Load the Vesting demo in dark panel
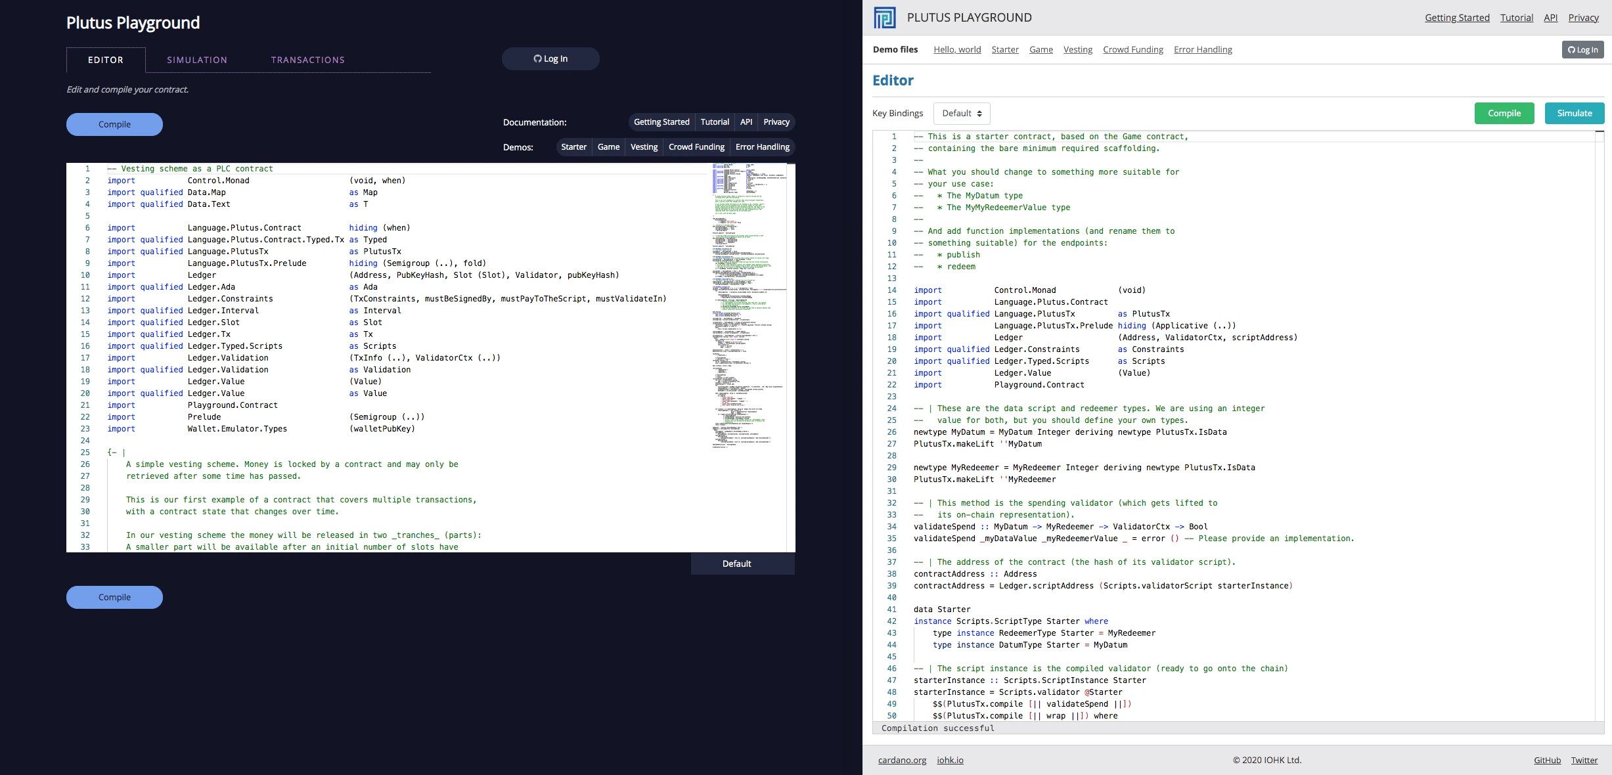Image resolution: width=1612 pixels, height=775 pixels. pos(644,147)
